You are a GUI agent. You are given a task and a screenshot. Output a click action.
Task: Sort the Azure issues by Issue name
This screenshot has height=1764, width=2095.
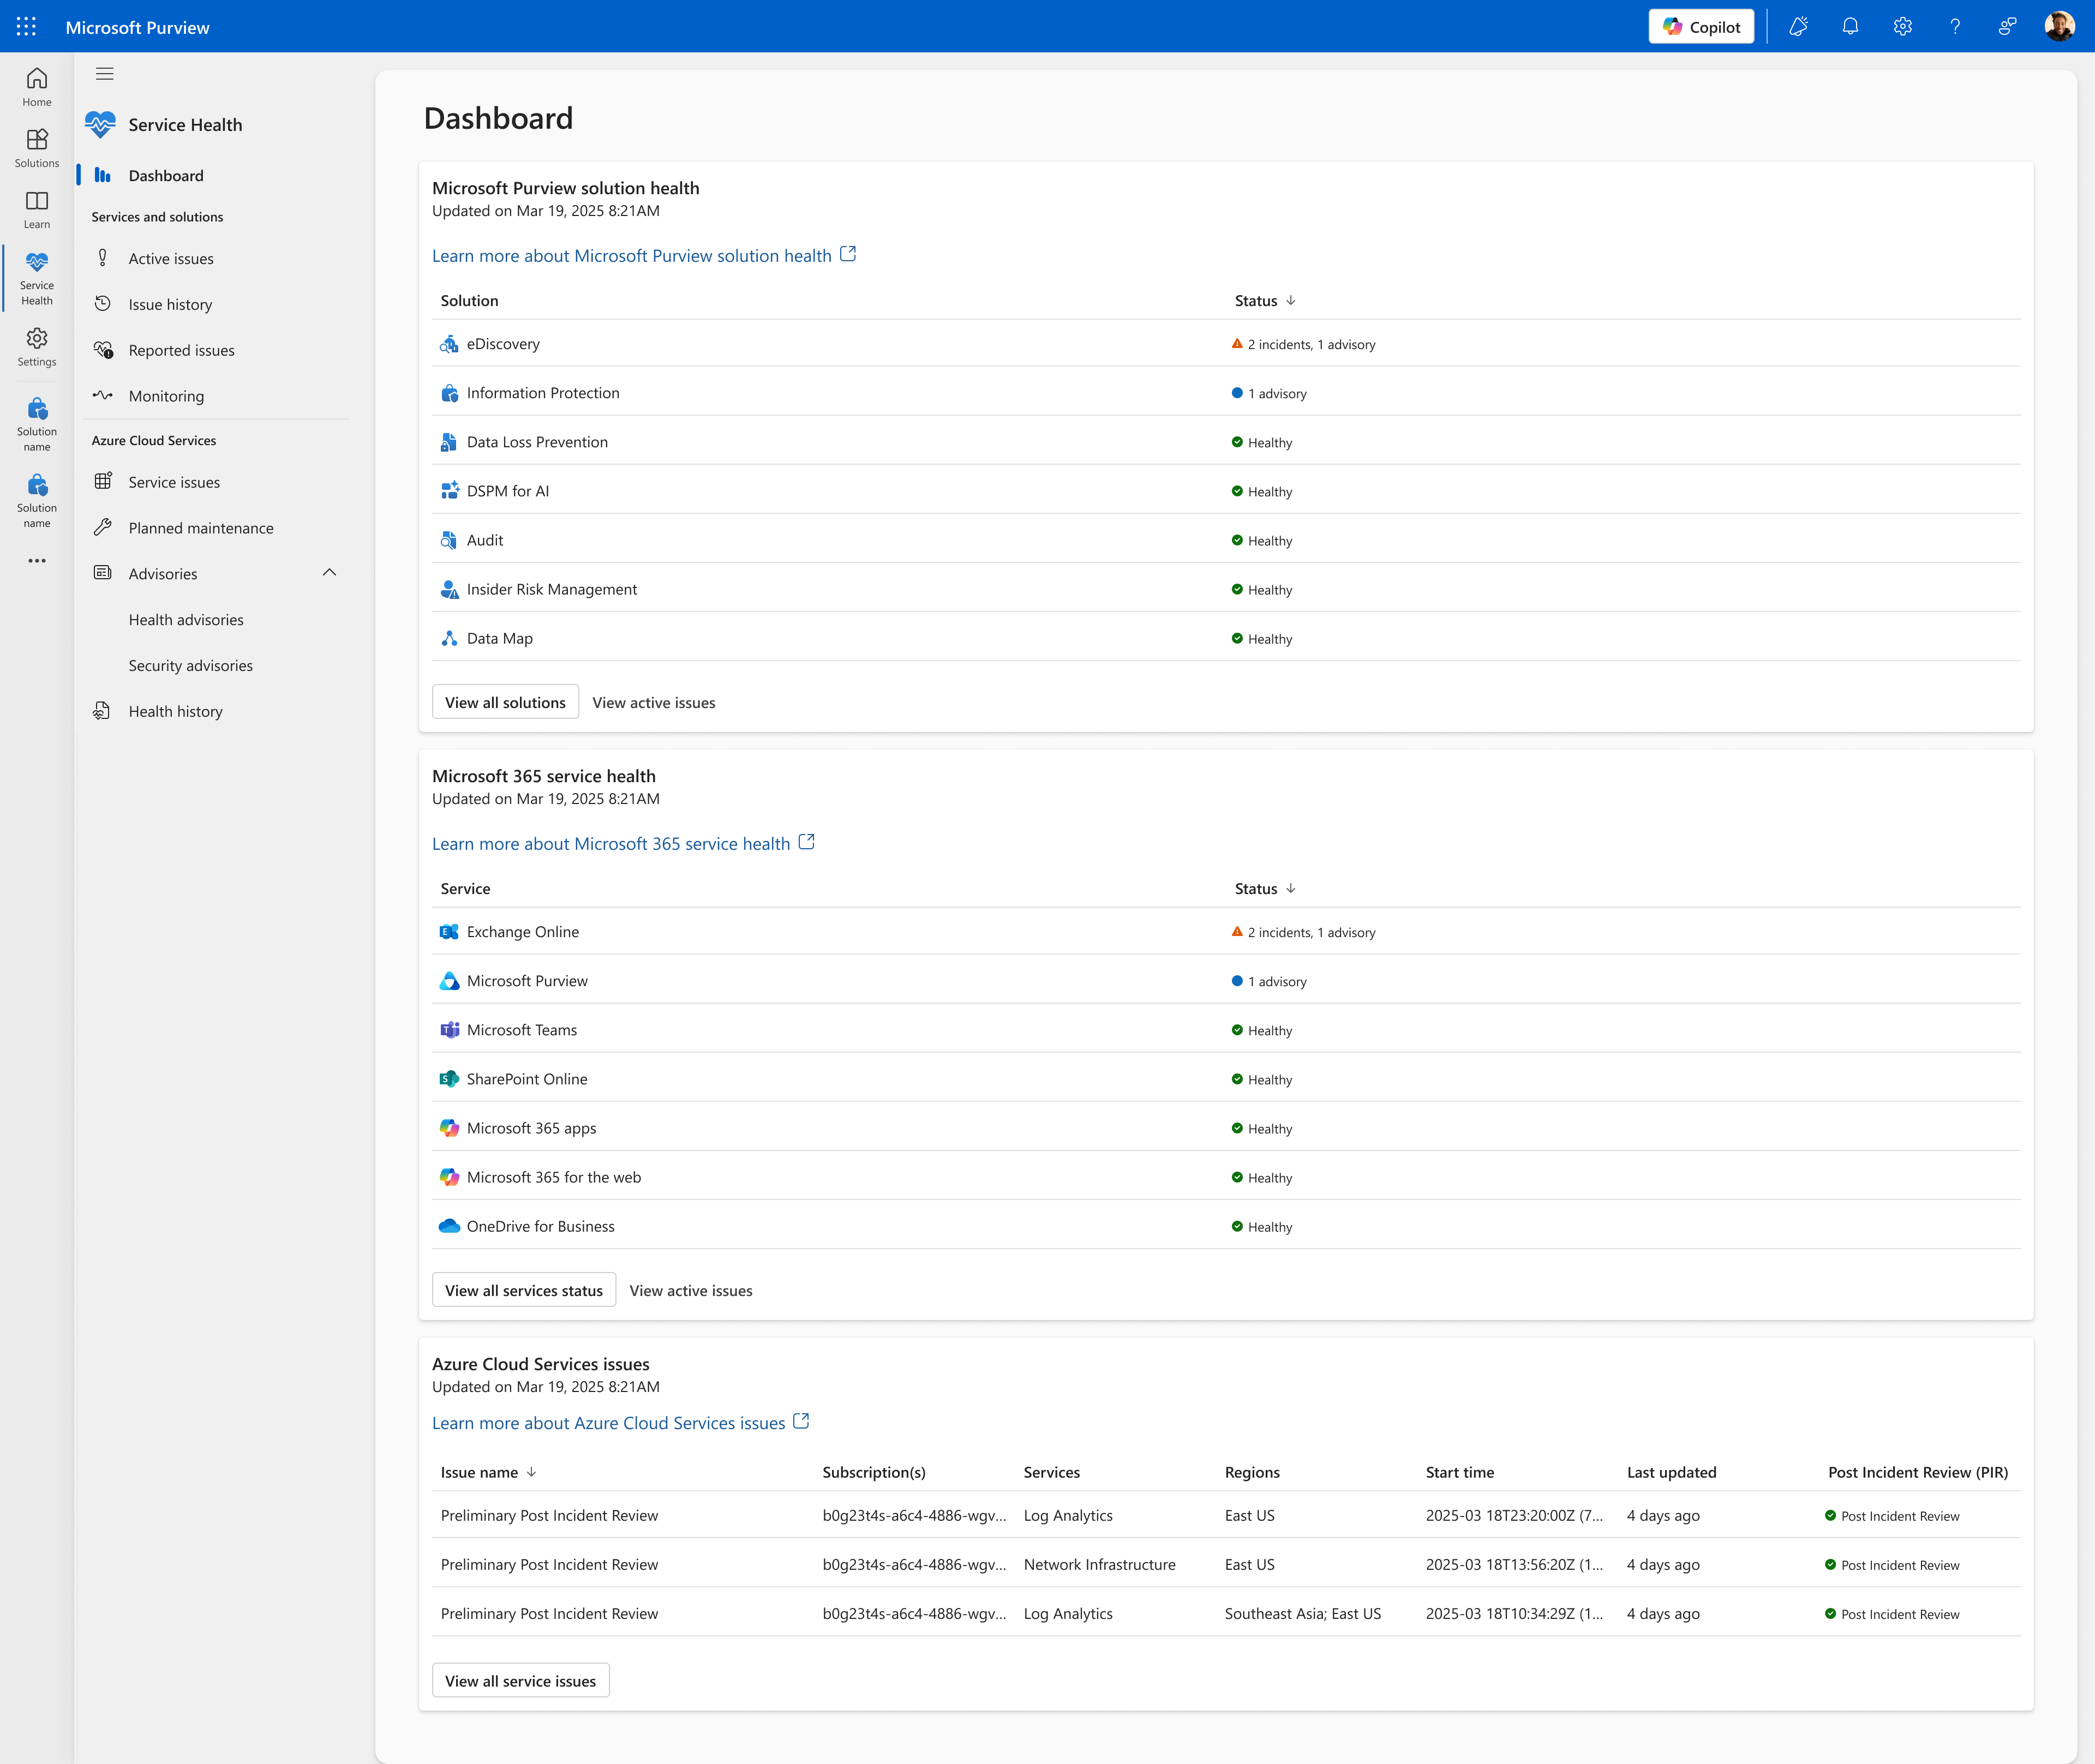click(x=489, y=1472)
